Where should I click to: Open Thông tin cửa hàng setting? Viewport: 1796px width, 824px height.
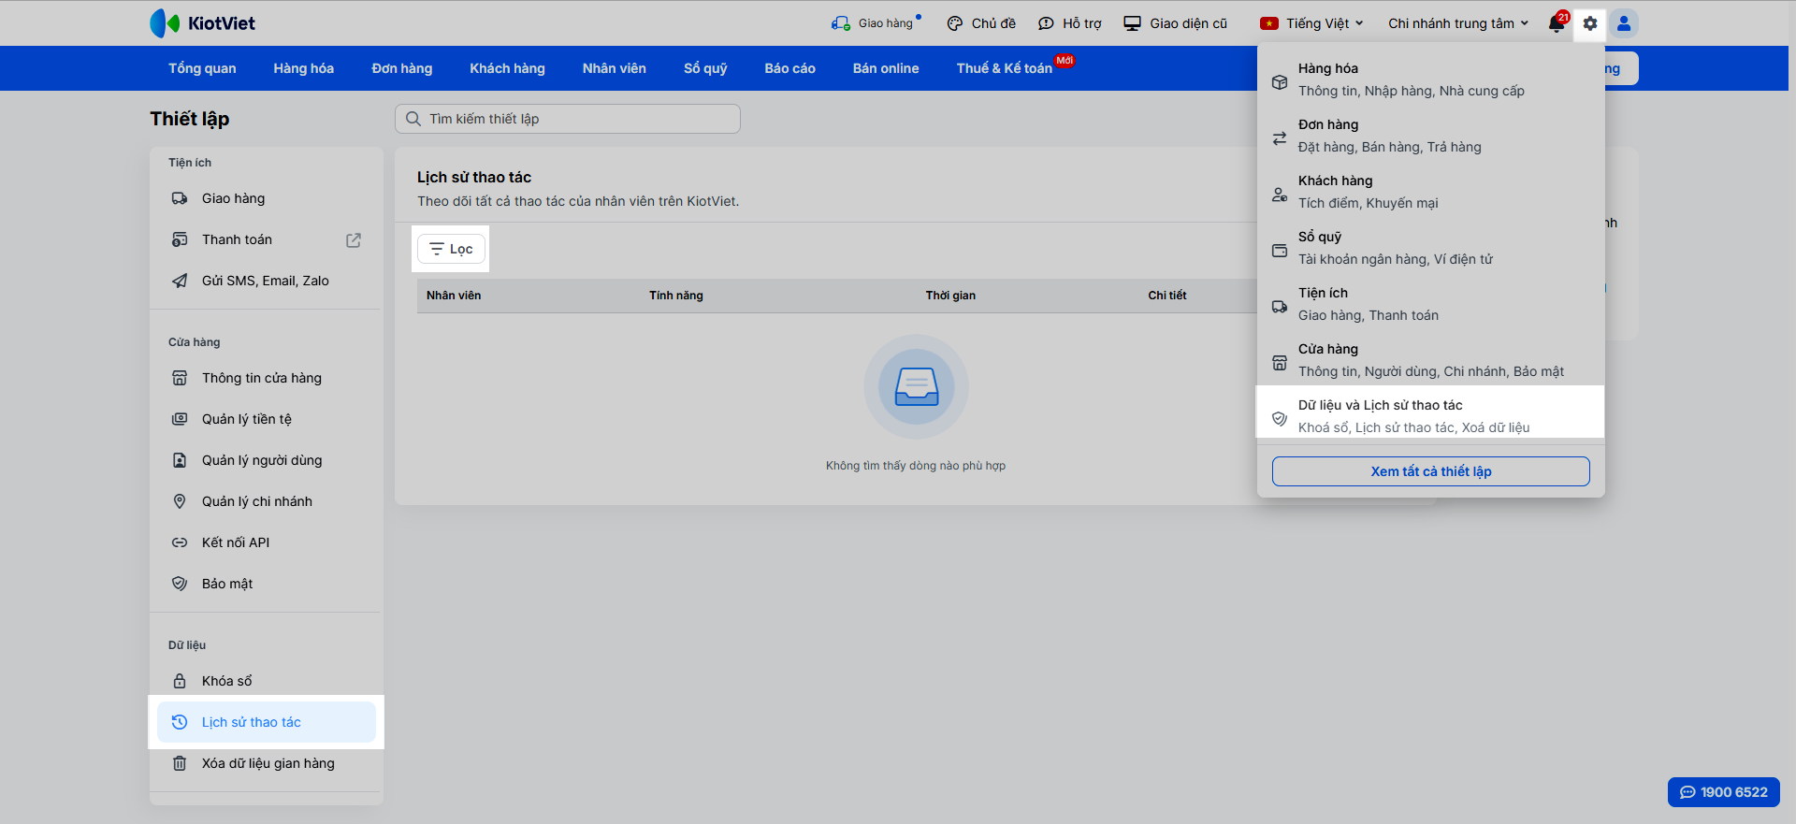tap(267, 378)
